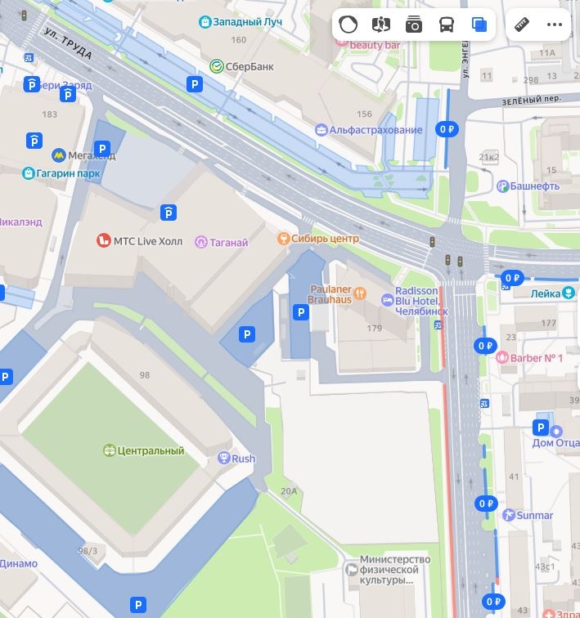Click the Сибирь центр bar marker
Image resolution: width=580 pixels, height=618 pixels.
click(x=283, y=238)
